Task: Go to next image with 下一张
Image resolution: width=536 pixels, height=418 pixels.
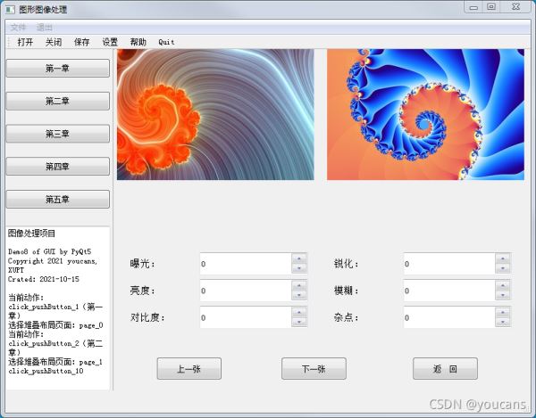Action: click(x=314, y=369)
